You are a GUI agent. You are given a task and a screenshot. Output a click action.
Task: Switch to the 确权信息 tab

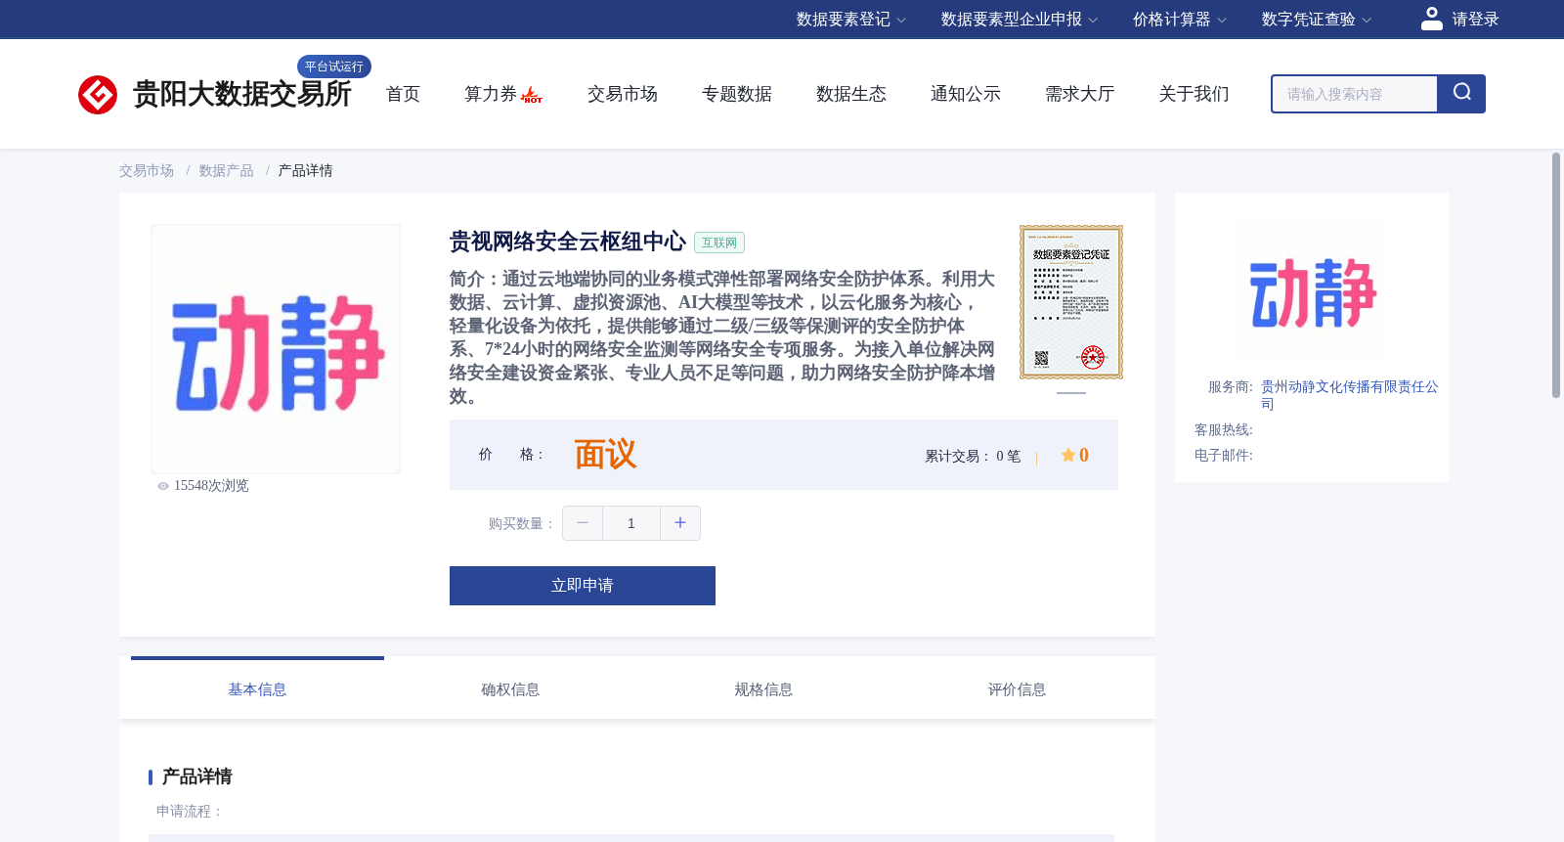point(510,689)
